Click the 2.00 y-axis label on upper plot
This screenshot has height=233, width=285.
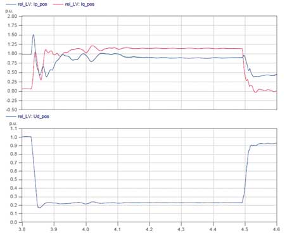click(12, 16)
